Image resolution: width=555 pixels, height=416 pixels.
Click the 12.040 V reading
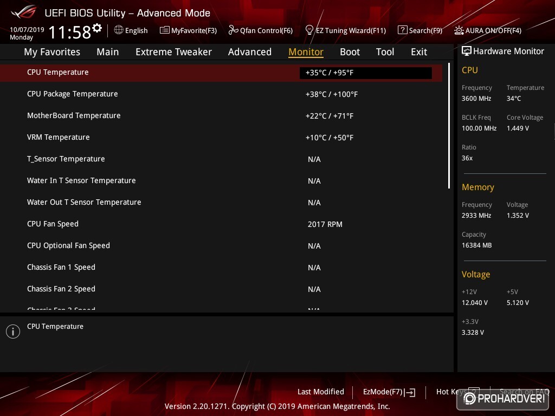pos(475,303)
